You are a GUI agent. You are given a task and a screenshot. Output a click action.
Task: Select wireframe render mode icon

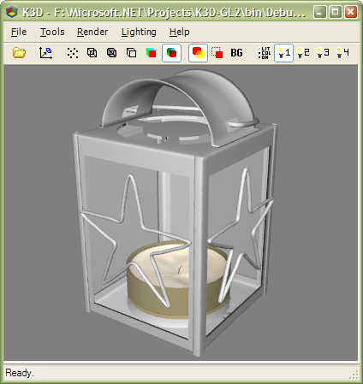(x=92, y=53)
